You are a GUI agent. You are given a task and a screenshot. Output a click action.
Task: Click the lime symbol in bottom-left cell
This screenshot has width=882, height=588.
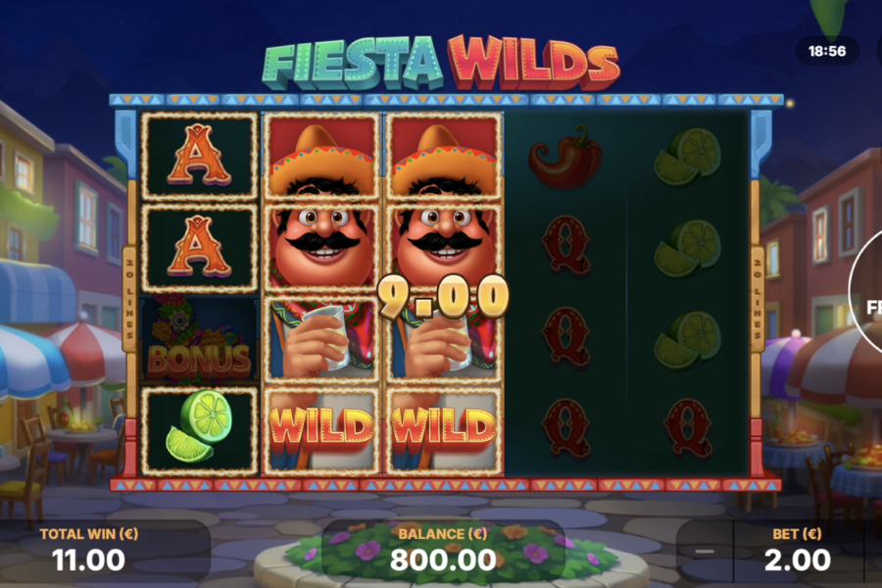(x=199, y=430)
